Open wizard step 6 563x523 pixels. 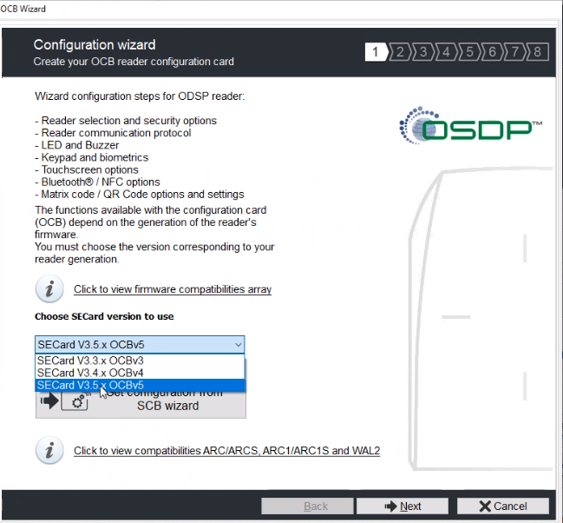492,52
